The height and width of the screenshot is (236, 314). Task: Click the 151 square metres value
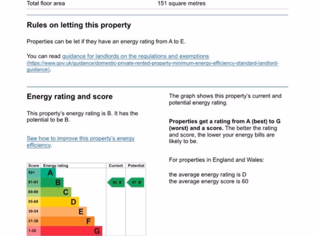point(182,4)
